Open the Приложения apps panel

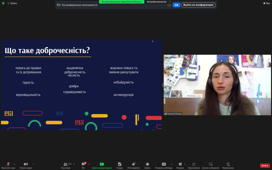tap(194, 165)
